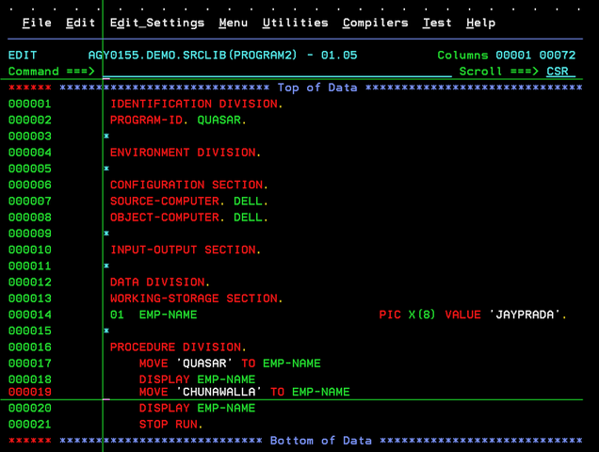
Task: Click DELL after SOURCE-COMPUTER
Action: (x=248, y=202)
